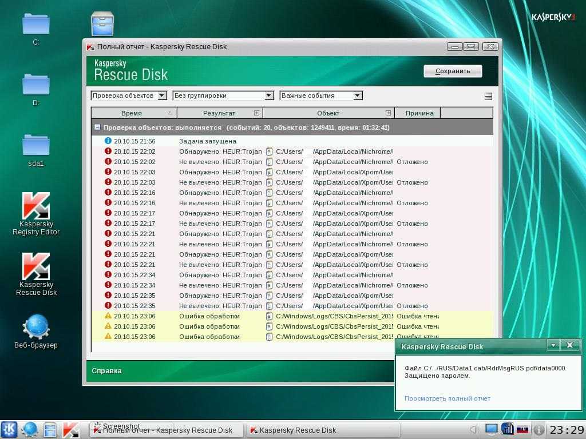Select the Задача запущена row
This screenshot has width=586, height=439.
click(x=292, y=141)
